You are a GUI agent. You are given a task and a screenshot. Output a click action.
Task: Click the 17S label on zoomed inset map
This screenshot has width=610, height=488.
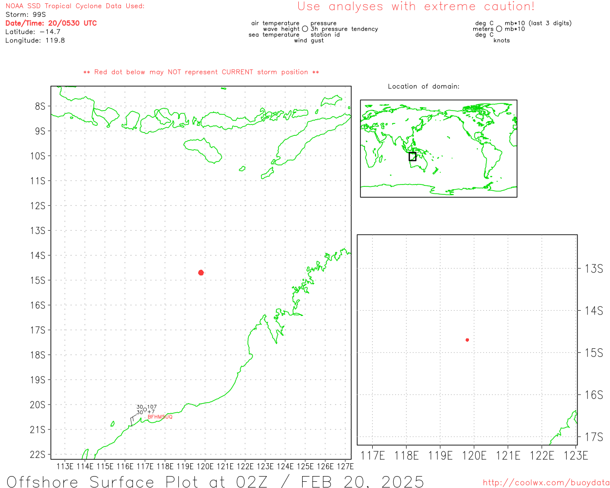coord(594,437)
